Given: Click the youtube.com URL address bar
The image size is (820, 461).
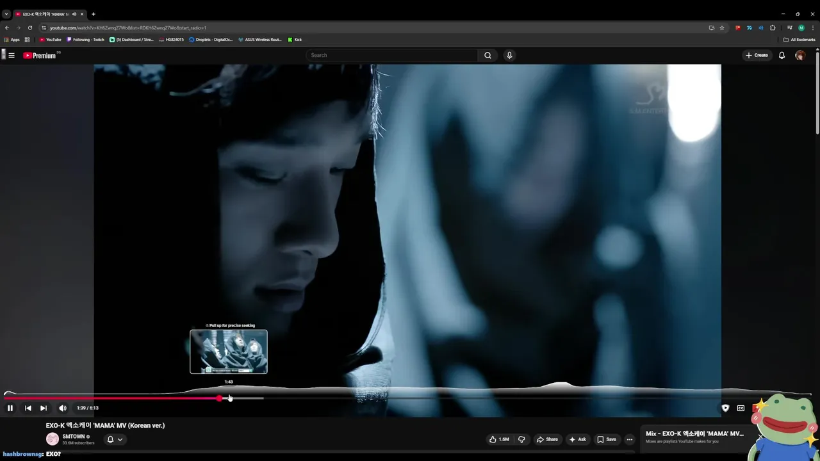Looking at the screenshot, I should (x=128, y=28).
